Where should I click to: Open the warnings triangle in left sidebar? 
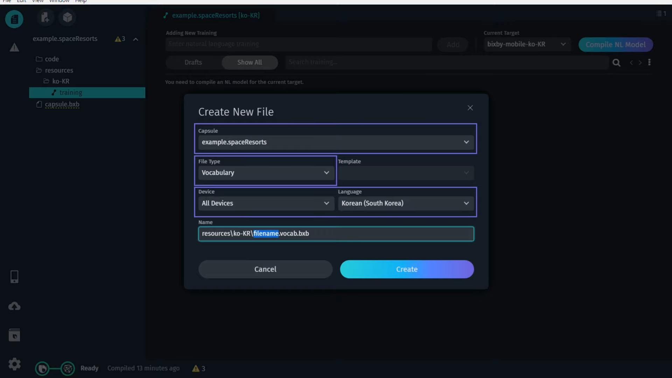[14, 47]
